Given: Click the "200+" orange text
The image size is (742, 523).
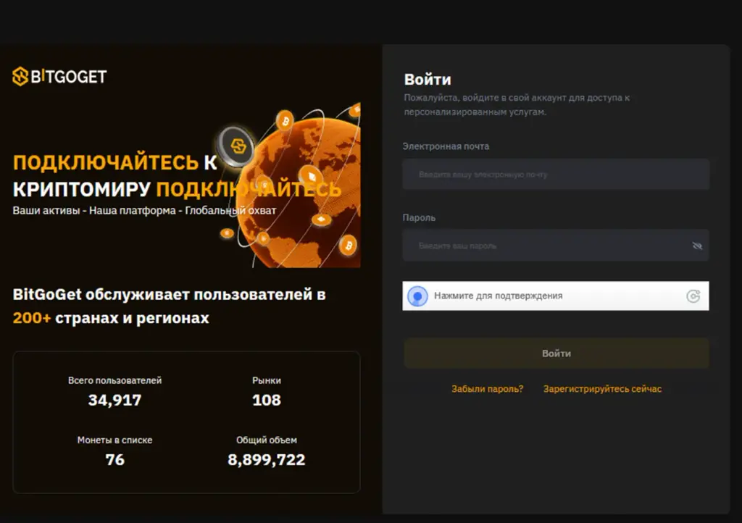Looking at the screenshot, I should click(x=32, y=318).
